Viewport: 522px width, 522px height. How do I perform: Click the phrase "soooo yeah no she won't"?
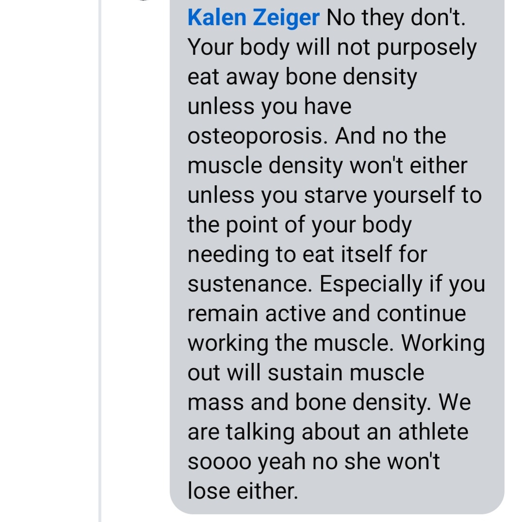[313, 461]
